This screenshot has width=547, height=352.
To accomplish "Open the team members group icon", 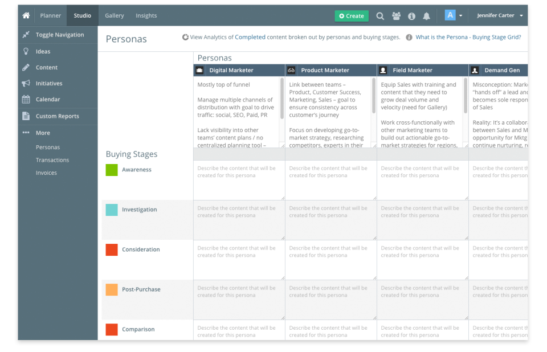I will [396, 16].
